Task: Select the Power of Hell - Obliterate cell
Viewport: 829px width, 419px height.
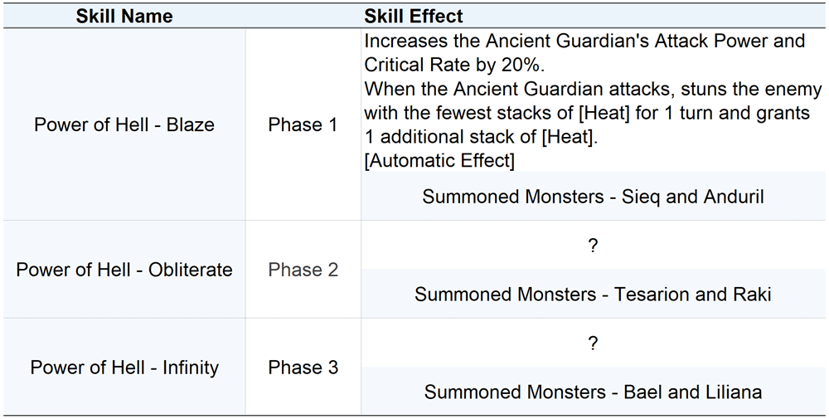Action: [124, 270]
